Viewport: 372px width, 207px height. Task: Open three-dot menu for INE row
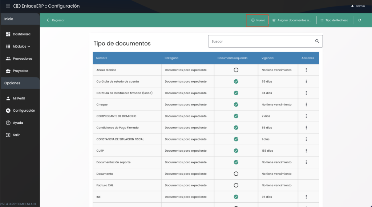click(306, 197)
